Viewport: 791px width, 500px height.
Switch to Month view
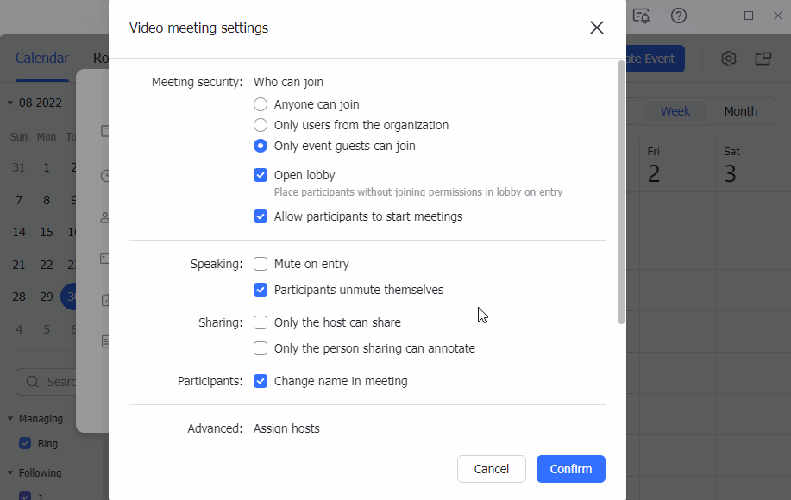740,111
